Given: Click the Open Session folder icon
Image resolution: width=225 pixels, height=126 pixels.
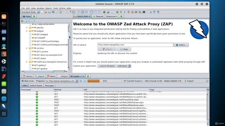Looking at the screenshot, I should click(46, 12).
